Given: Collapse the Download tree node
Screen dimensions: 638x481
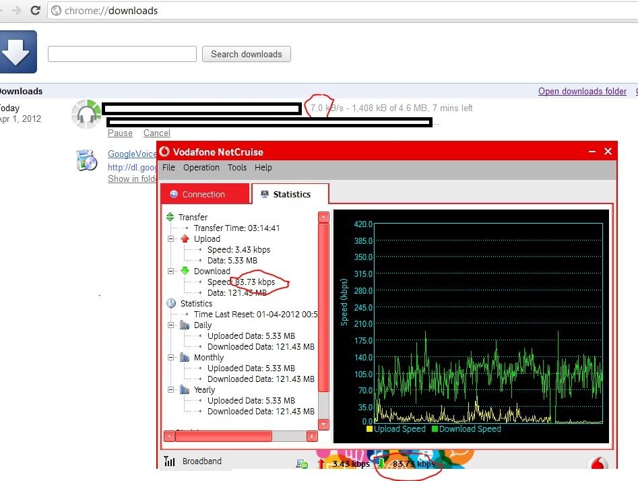Looking at the screenshot, I should pyautogui.click(x=171, y=271).
